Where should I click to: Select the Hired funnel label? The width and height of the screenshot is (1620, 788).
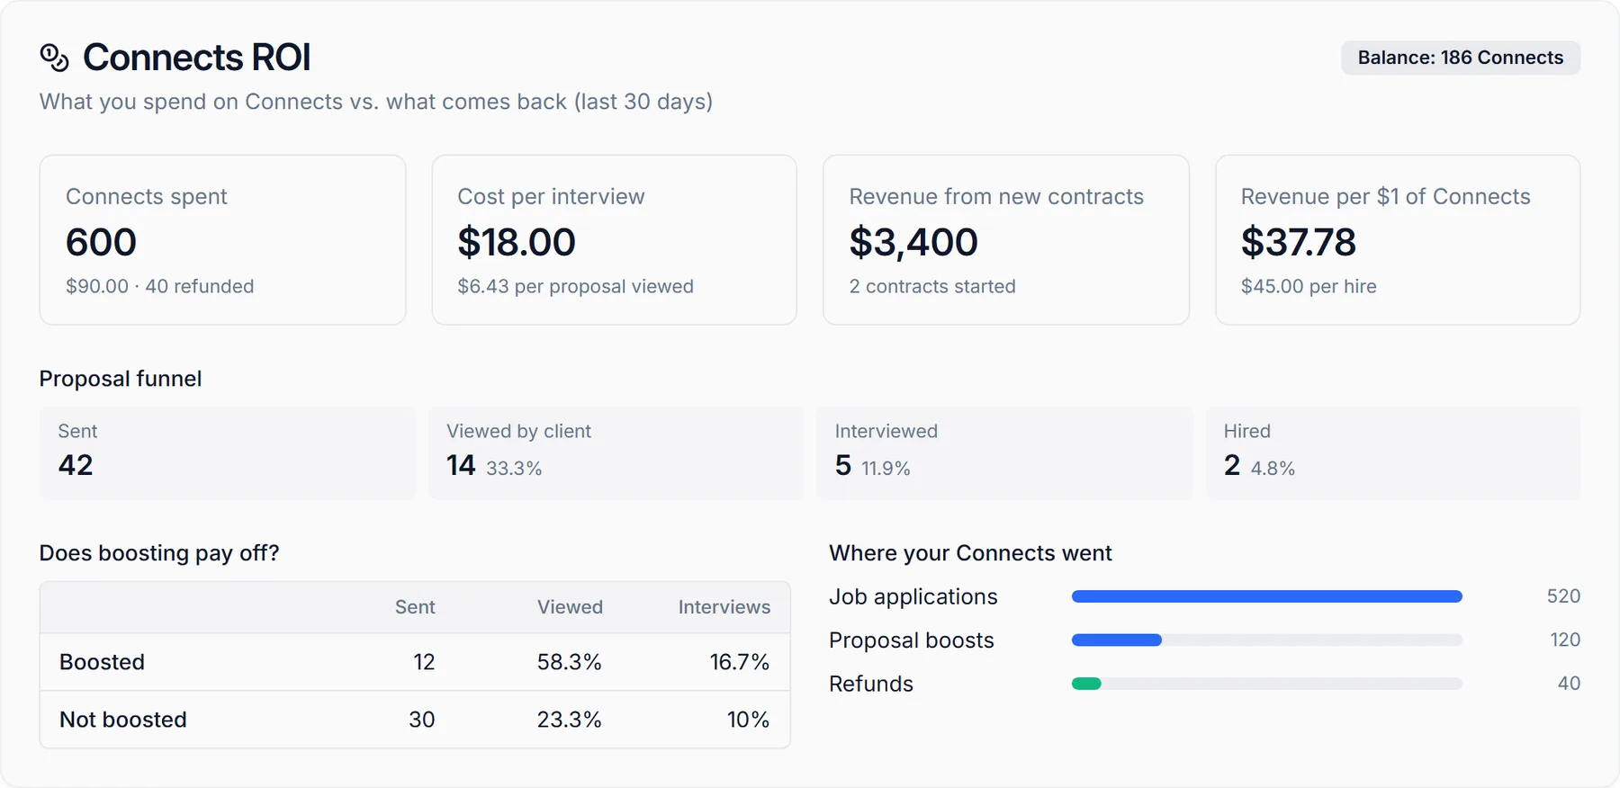click(x=1246, y=431)
